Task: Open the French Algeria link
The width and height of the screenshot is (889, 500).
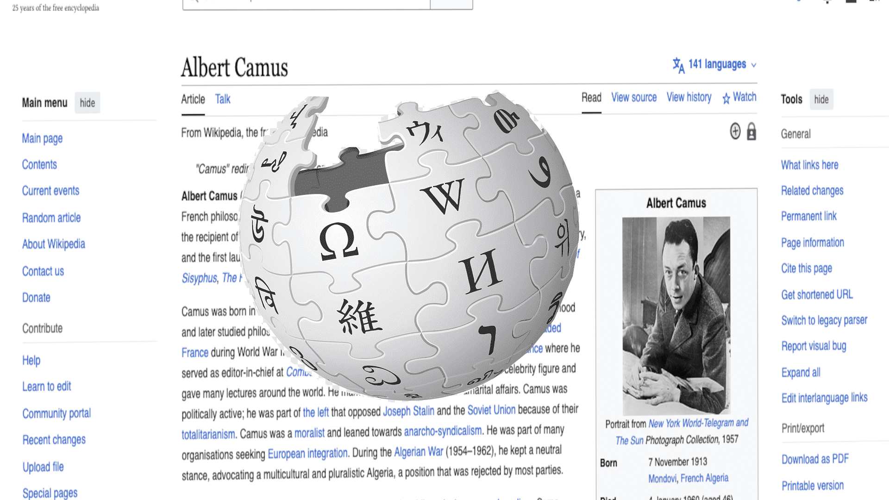Action: [704, 478]
